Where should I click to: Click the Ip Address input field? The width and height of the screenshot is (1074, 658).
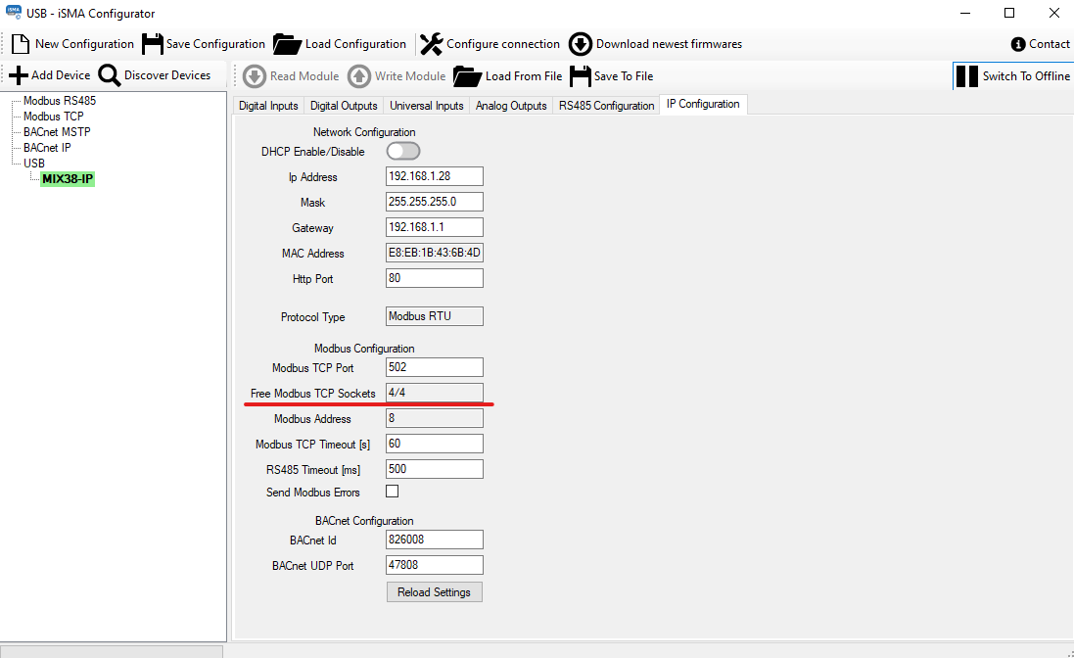click(x=435, y=177)
